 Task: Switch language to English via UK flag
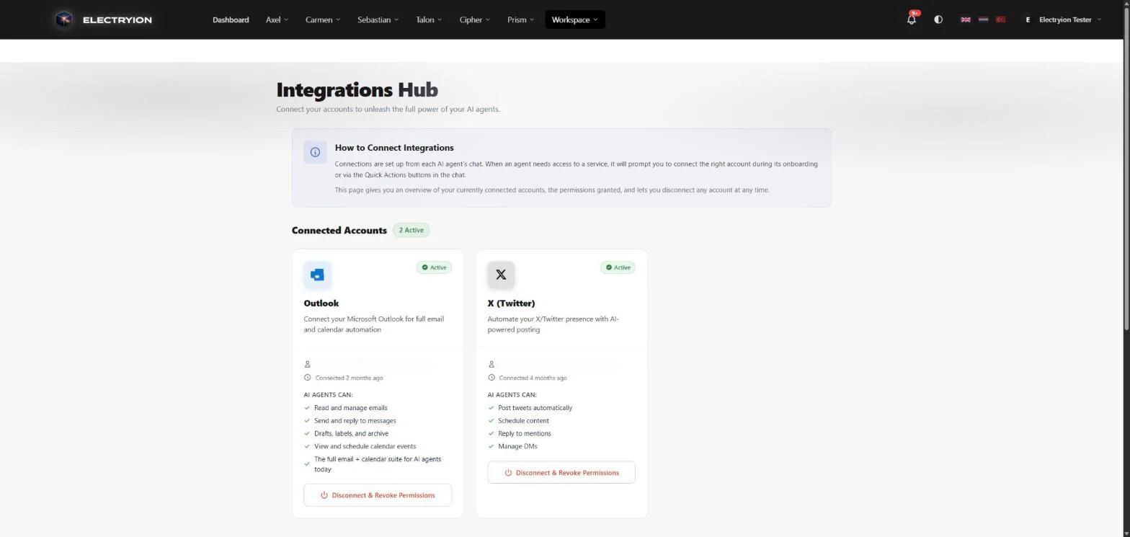tap(966, 19)
